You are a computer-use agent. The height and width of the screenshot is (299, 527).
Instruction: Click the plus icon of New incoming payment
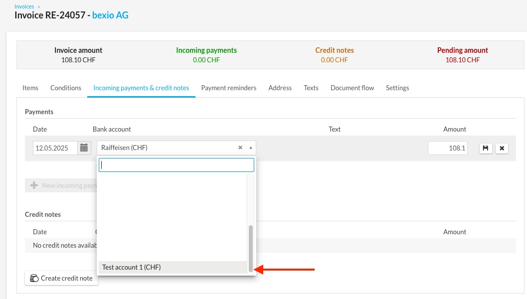click(x=34, y=185)
